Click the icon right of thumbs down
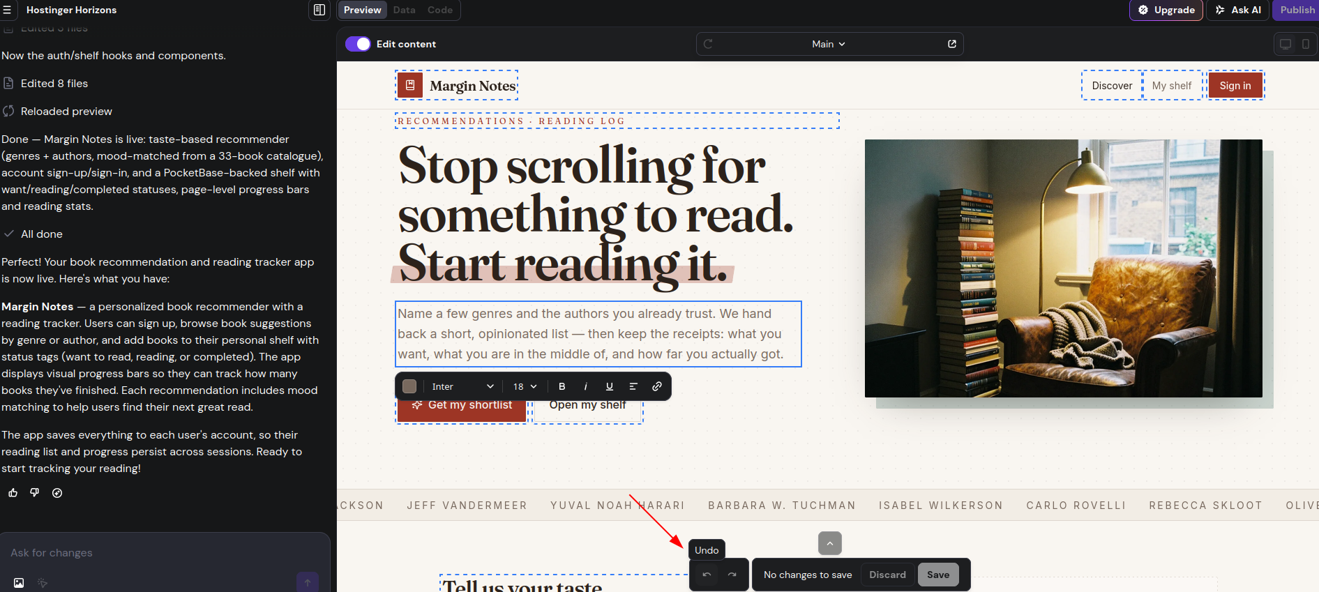1319x592 pixels. (57, 493)
